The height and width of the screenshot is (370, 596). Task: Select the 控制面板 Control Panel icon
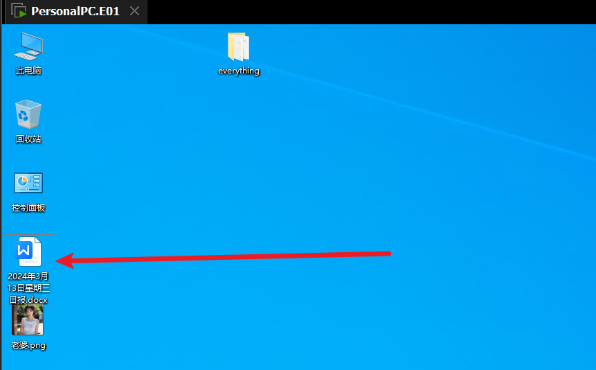[28, 183]
